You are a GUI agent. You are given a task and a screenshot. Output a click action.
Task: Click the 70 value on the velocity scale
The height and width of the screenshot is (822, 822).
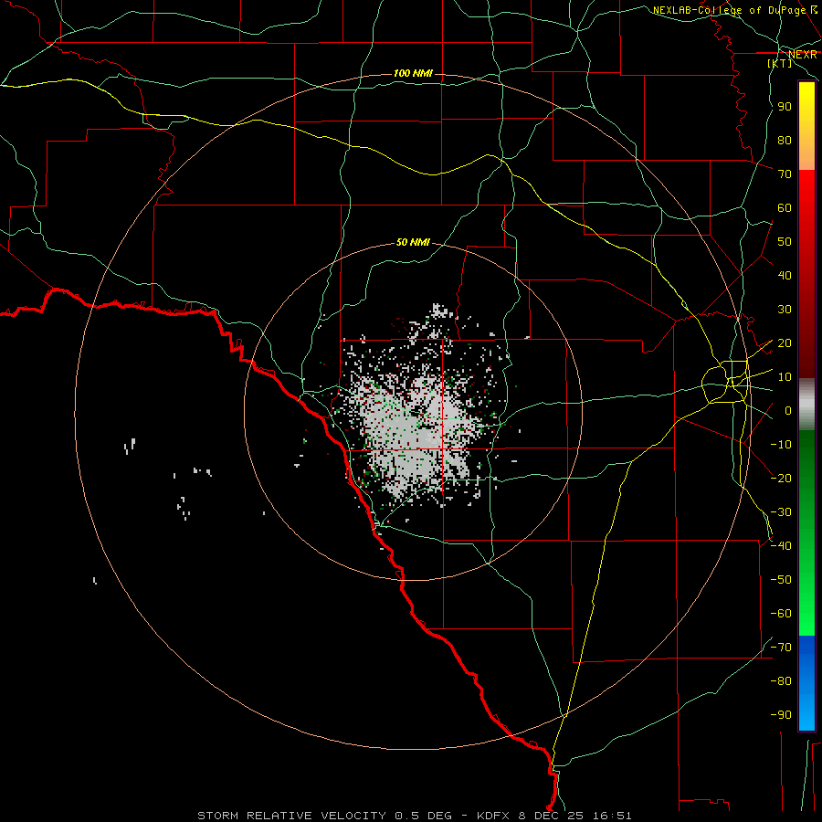pos(785,174)
